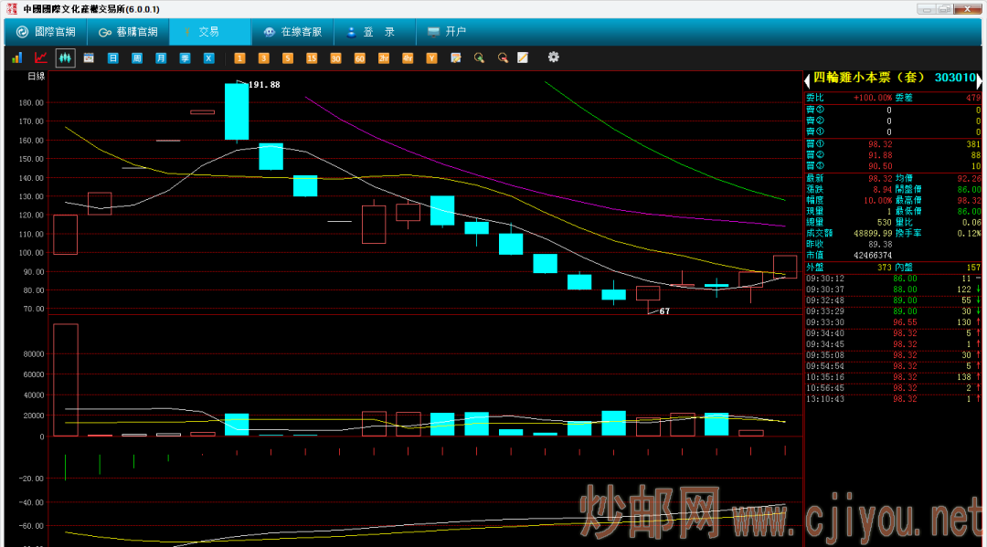The height and width of the screenshot is (547, 987).
Task: Click the zoom in magnifier icon
Action: point(479,58)
